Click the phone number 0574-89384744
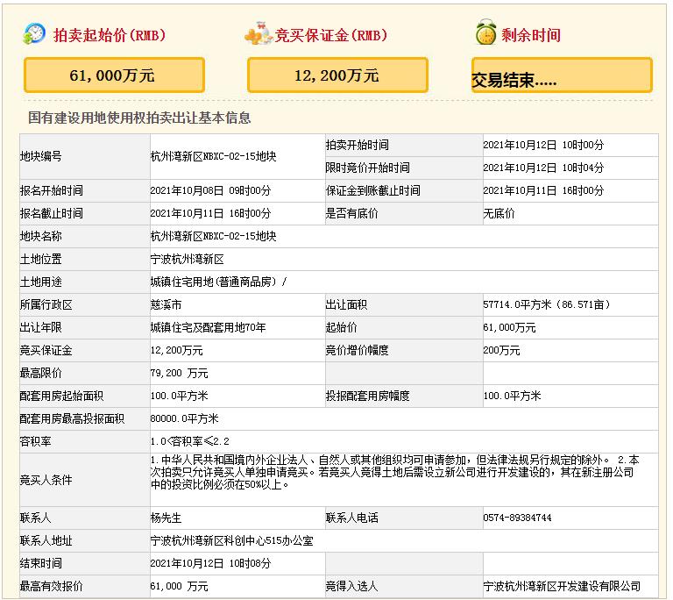 coord(517,518)
